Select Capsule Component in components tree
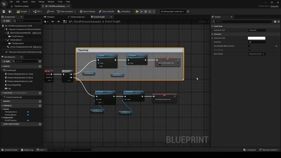This screenshot has width=281, height=158. (25, 29)
